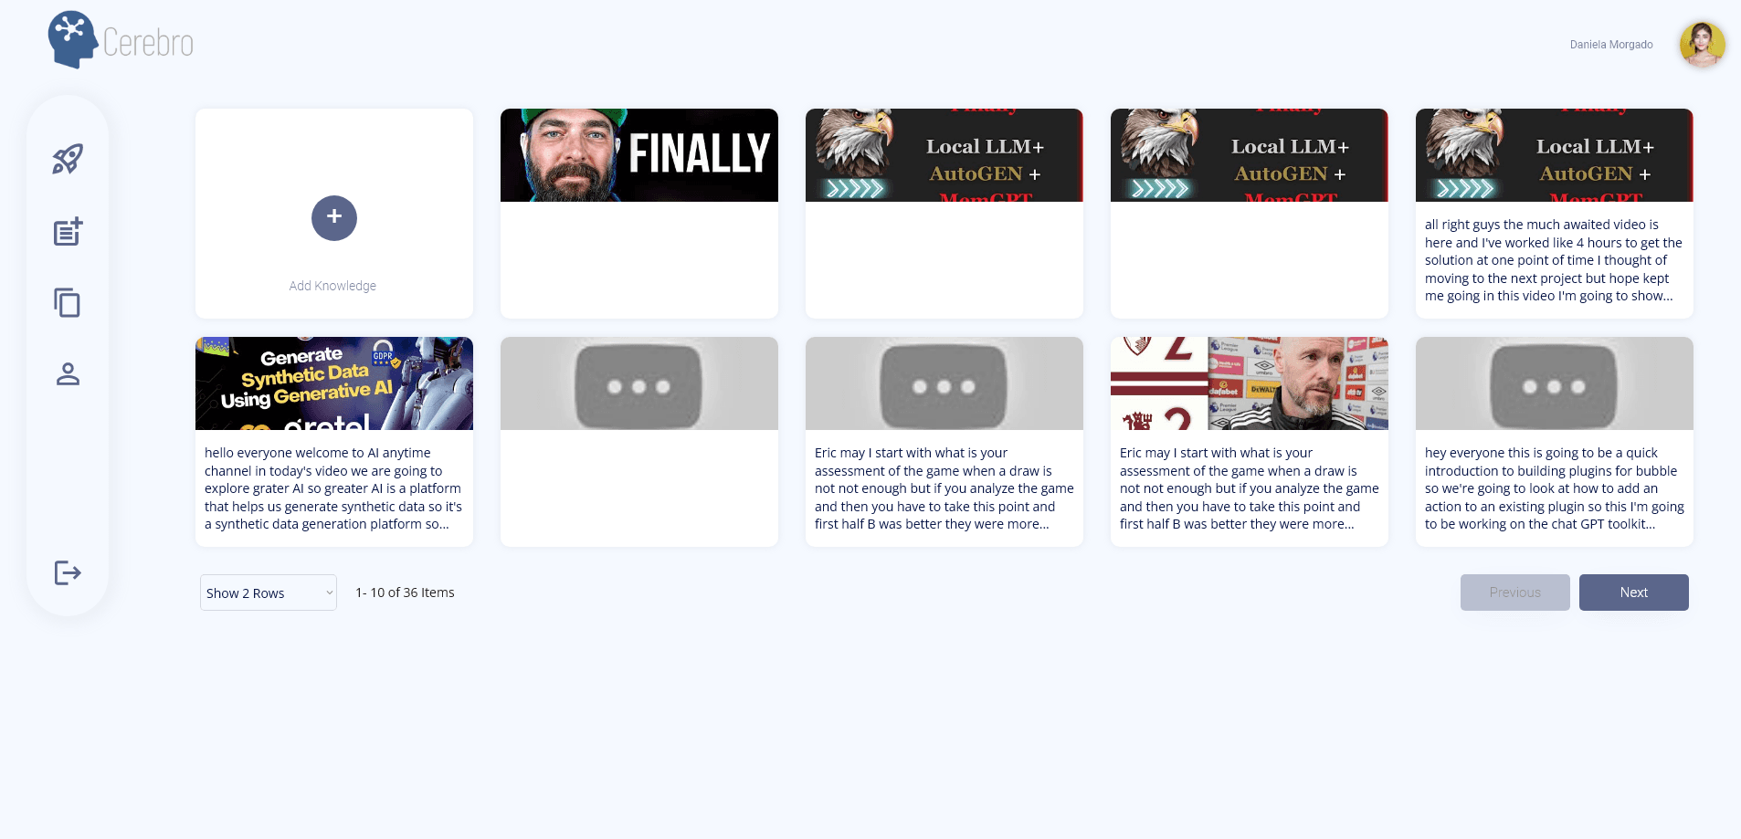
Task: Click the Add Knowledge label
Action: (x=332, y=286)
